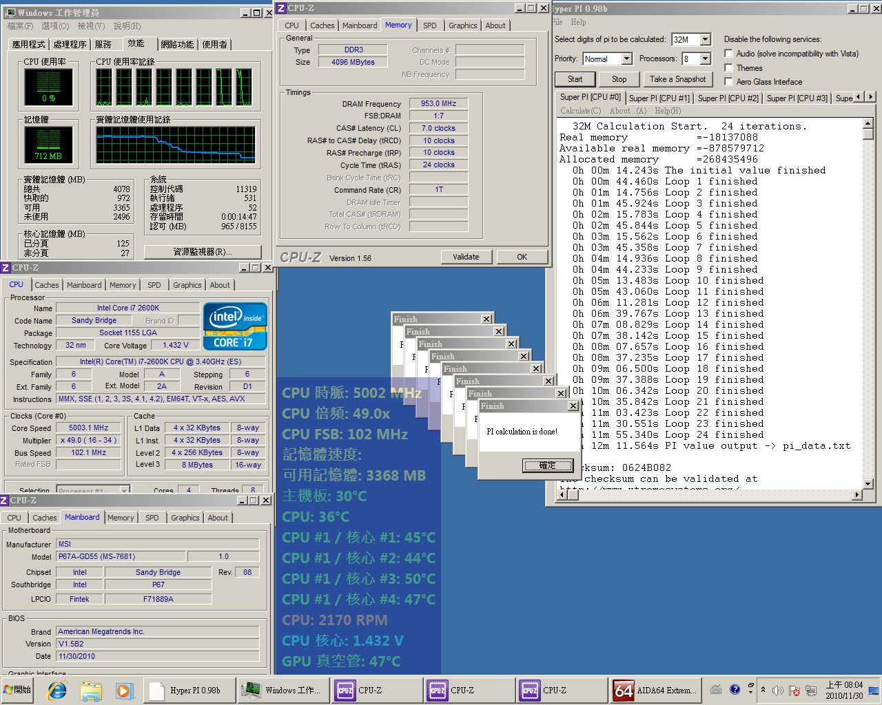Click the title icon of the CPU-Z Processor window

[x=6, y=268]
